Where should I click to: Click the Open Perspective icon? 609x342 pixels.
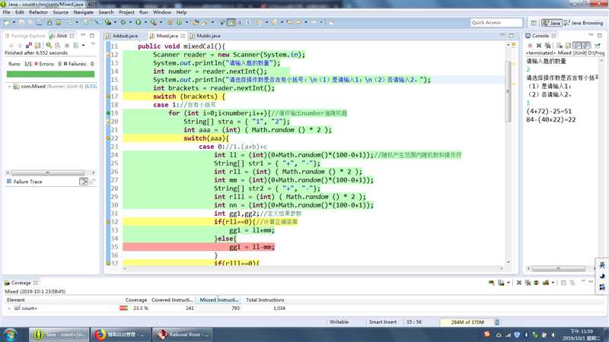(x=534, y=23)
